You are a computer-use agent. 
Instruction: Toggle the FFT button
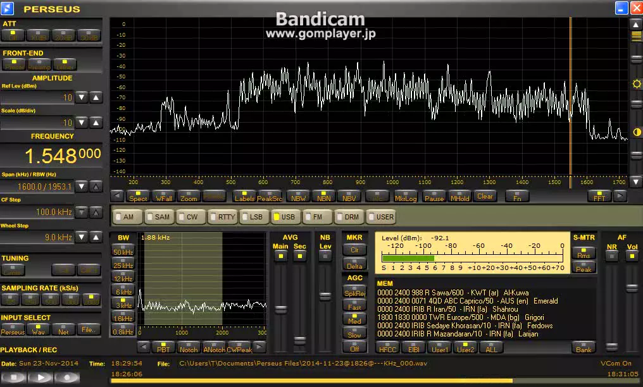click(599, 196)
